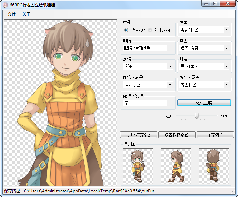The width and height of the screenshot is (238, 197).
Task: Click the 50% zoom value label
Action: tap(224, 116)
